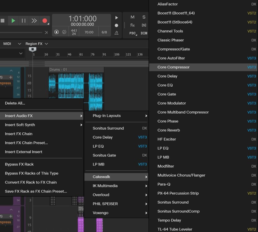Open the IK Multimedia submenu

tap(116, 186)
